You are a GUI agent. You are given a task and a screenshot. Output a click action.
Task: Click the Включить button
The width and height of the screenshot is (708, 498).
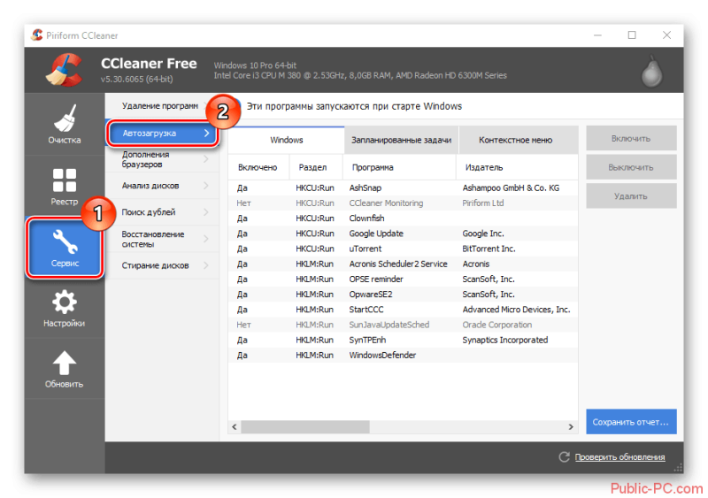pyautogui.click(x=631, y=138)
